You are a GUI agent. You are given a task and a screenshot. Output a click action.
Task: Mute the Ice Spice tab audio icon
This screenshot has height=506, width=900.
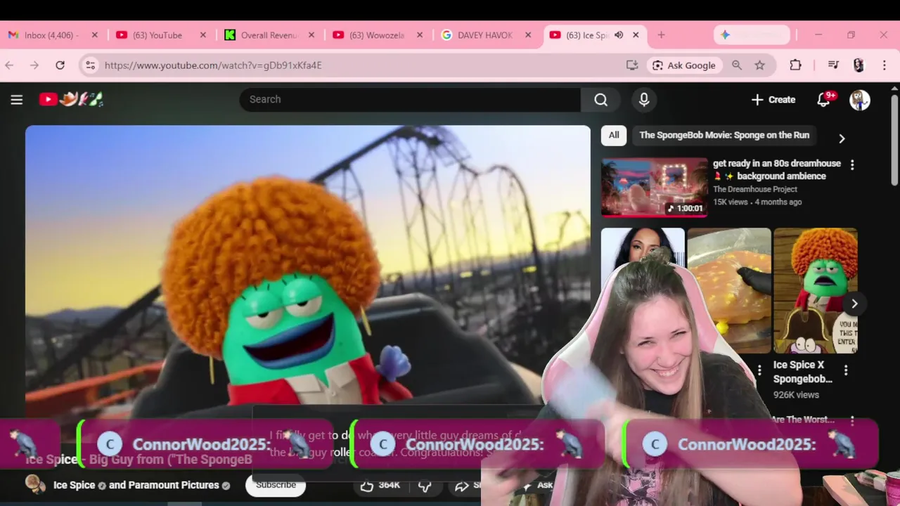[x=619, y=35]
